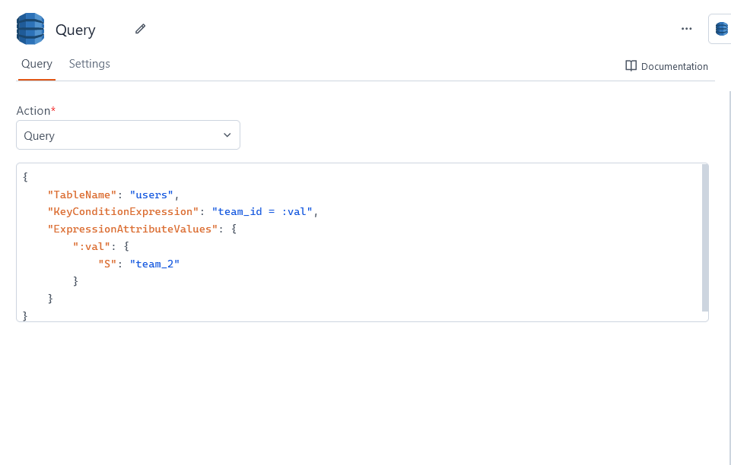Click the DynamoDB database icon beside the title
Viewport: 731px width, 465px height.
click(x=30, y=28)
